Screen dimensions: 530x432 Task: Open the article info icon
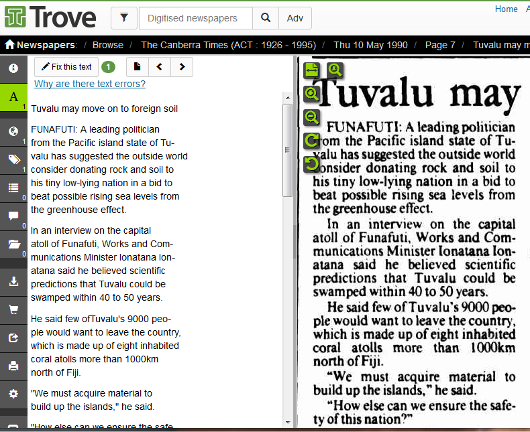click(13, 68)
